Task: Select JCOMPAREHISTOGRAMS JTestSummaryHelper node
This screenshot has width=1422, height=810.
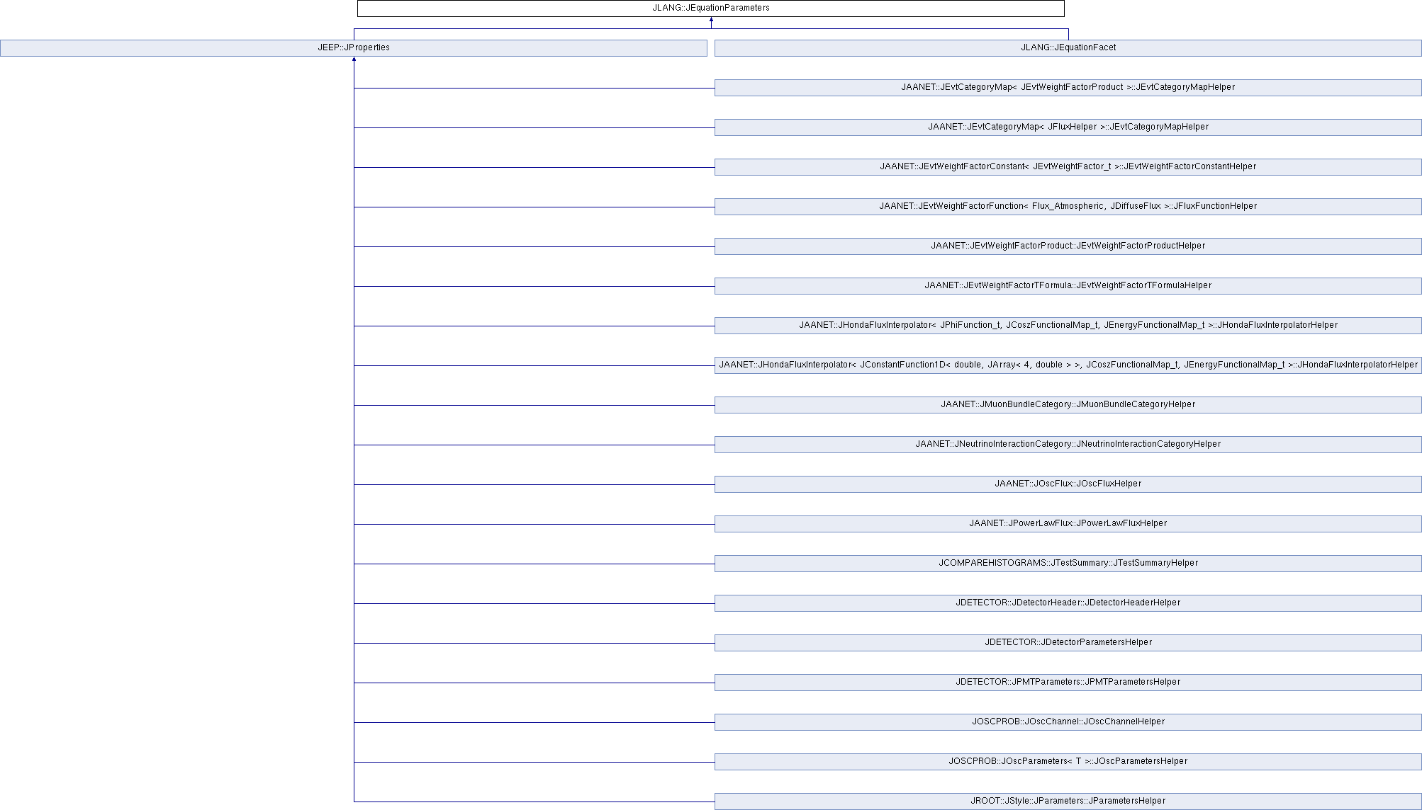Action: point(1068,563)
